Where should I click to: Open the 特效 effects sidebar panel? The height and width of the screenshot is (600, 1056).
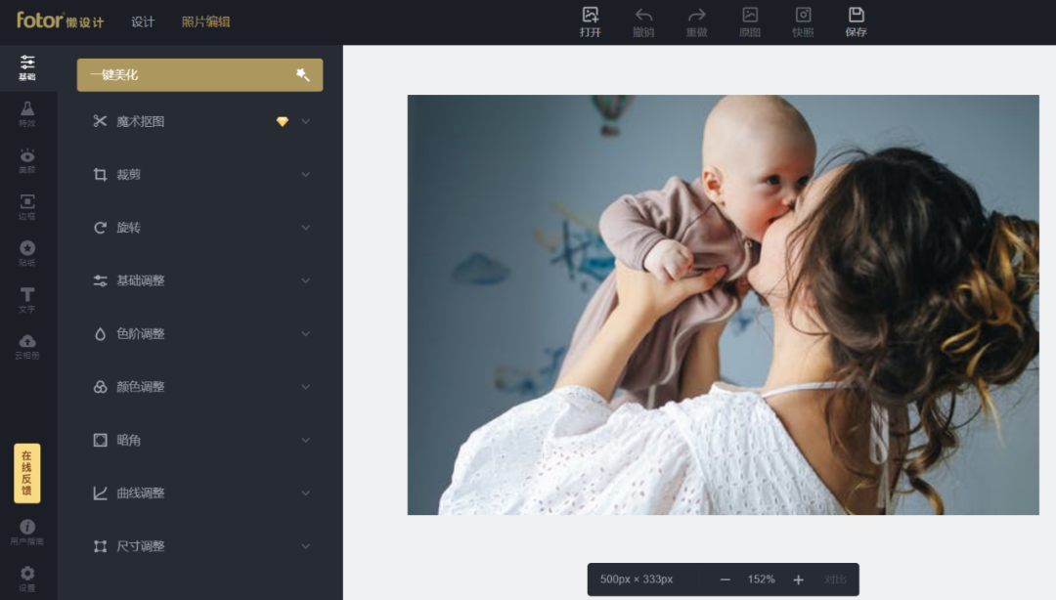coord(27,113)
